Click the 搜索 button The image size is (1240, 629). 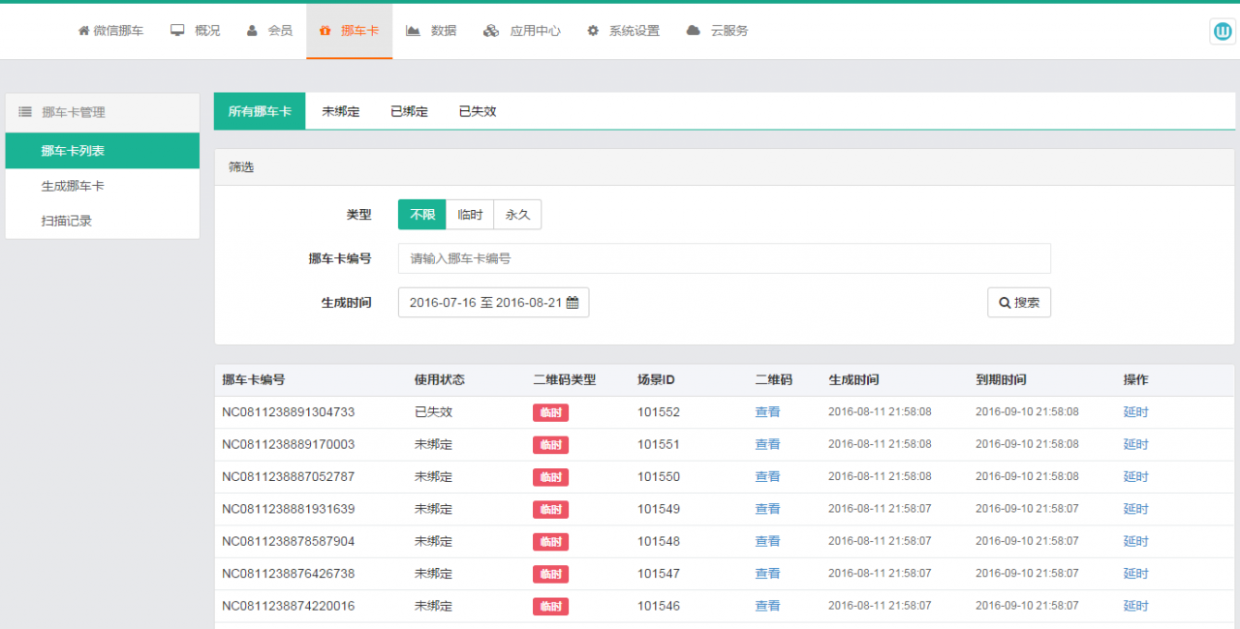tap(1018, 302)
